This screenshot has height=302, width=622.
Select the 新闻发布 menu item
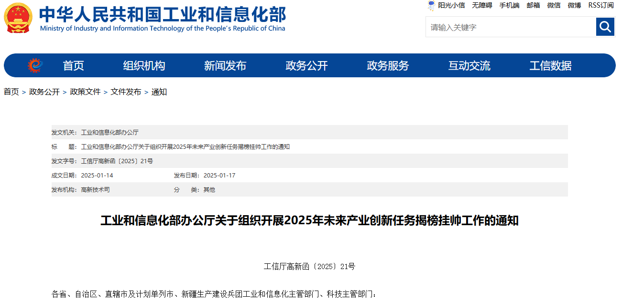click(x=225, y=66)
